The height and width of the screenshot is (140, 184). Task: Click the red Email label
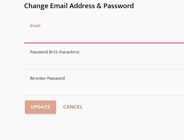pos(35,26)
